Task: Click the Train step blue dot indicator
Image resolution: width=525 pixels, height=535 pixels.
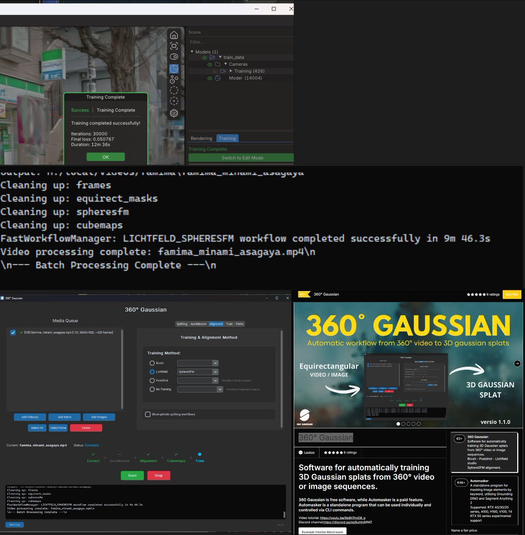Action: pyautogui.click(x=199, y=454)
